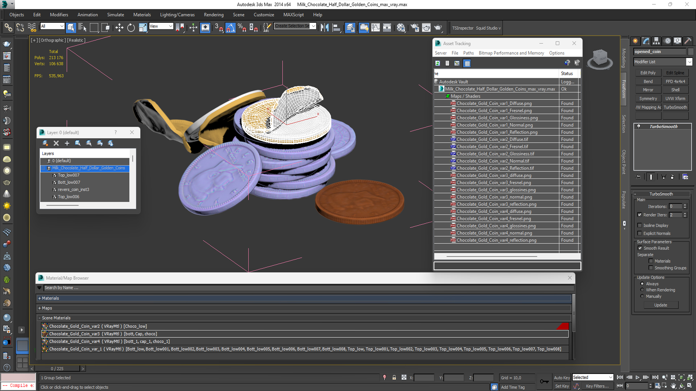Click the Edit Poly modifier button
The image size is (696, 391).
coord(648,73)
